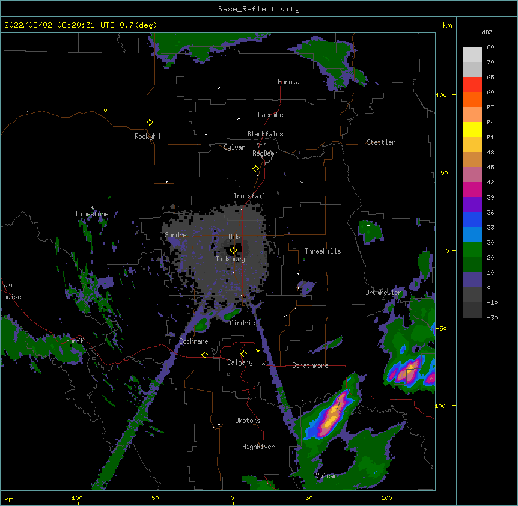Click the yellow diamond marker beside RockyMH
The image size is (518, 506).
coord(150,122)
